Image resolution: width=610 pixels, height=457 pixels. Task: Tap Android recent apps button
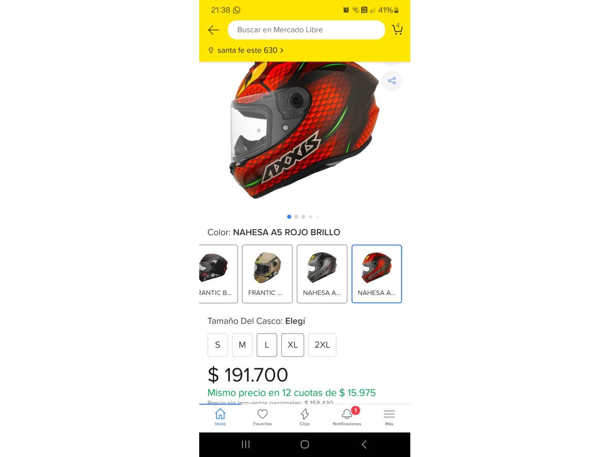pyautogui.click(x=245, y=444)
